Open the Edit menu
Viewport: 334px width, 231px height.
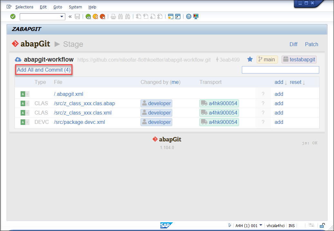pyautogui.click(x=43, y=7)
